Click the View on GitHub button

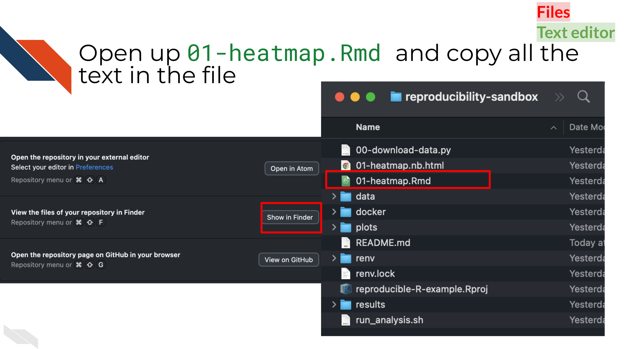click(289, 260)
